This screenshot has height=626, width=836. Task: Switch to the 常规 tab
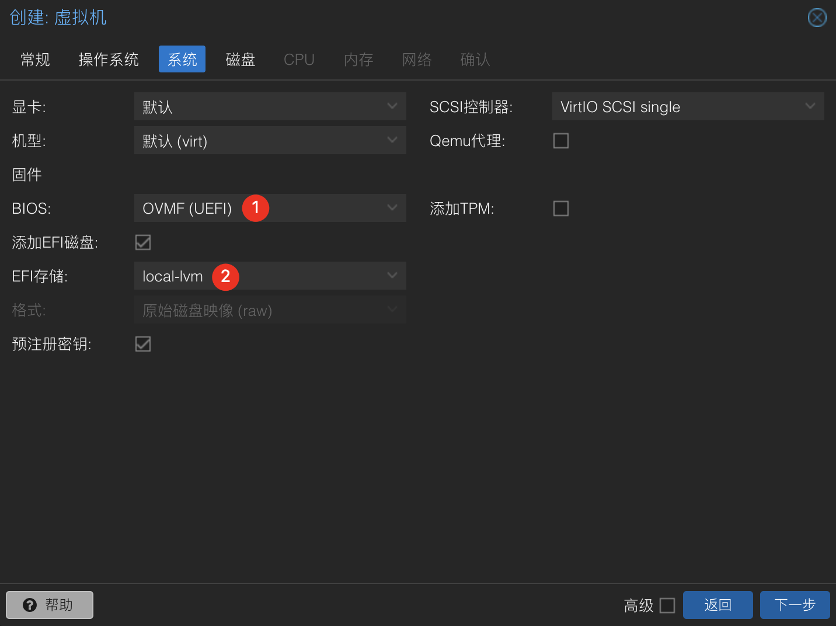[x=35, y=59]
